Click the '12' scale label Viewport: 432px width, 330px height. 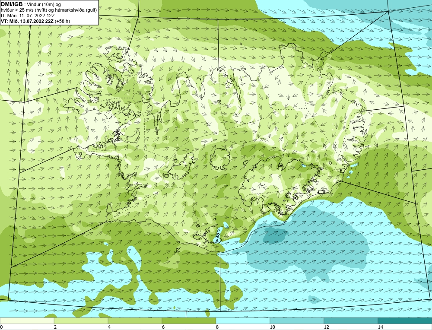(327, 327)
